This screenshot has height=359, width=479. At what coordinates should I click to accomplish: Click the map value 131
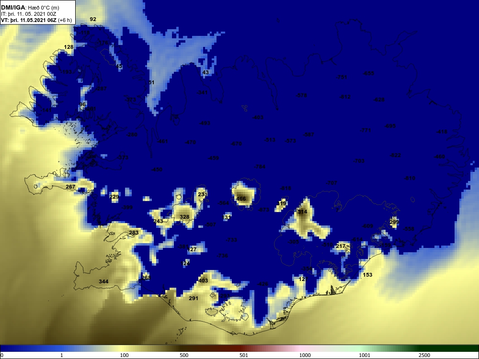[x=227, y=217]
